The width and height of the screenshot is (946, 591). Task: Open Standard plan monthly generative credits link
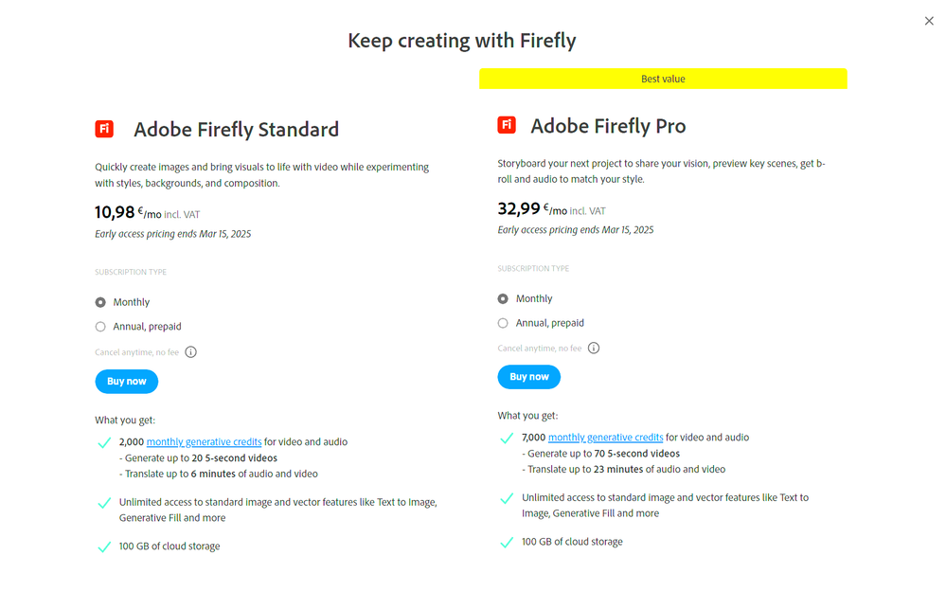click(x=204, y=442)
